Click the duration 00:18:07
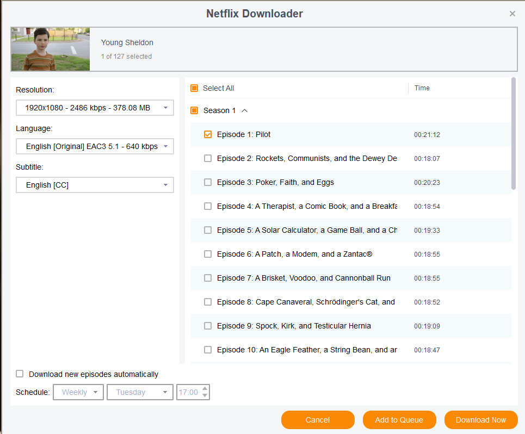Screen dimensions: 525x434 427,159
